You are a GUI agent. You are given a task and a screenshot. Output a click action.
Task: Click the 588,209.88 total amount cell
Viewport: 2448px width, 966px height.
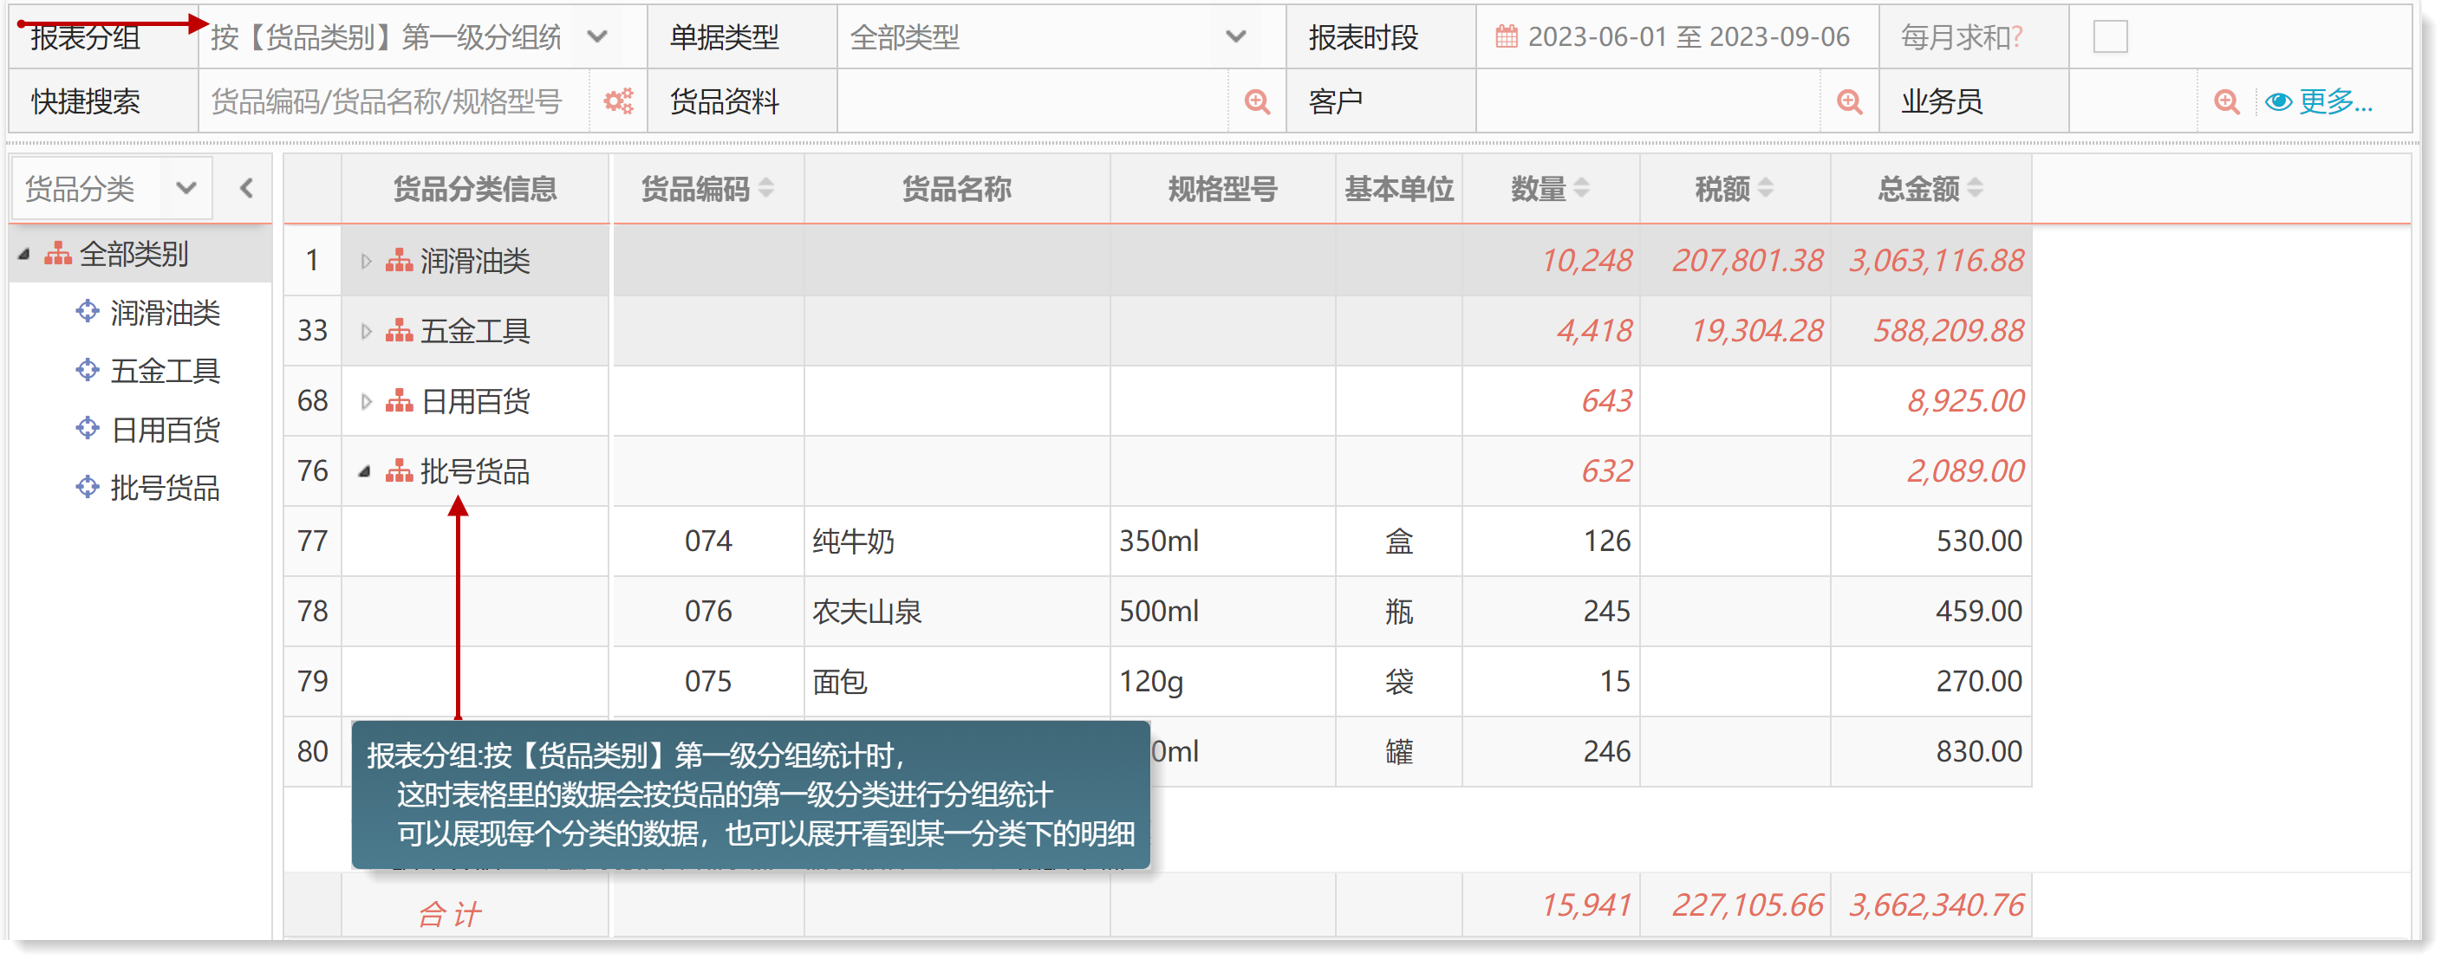point(1931,331)
